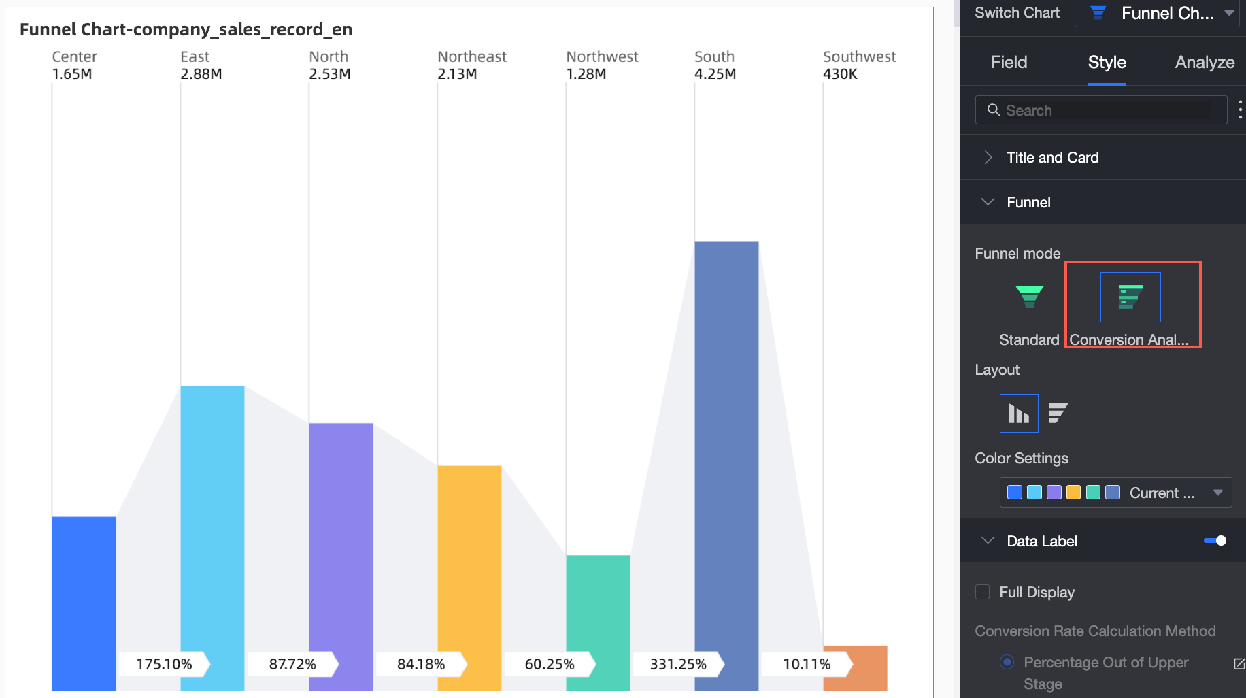This screenshot has width=1246, height=698.
Task: Click the 84.18% conversion label
Action: 421,664
